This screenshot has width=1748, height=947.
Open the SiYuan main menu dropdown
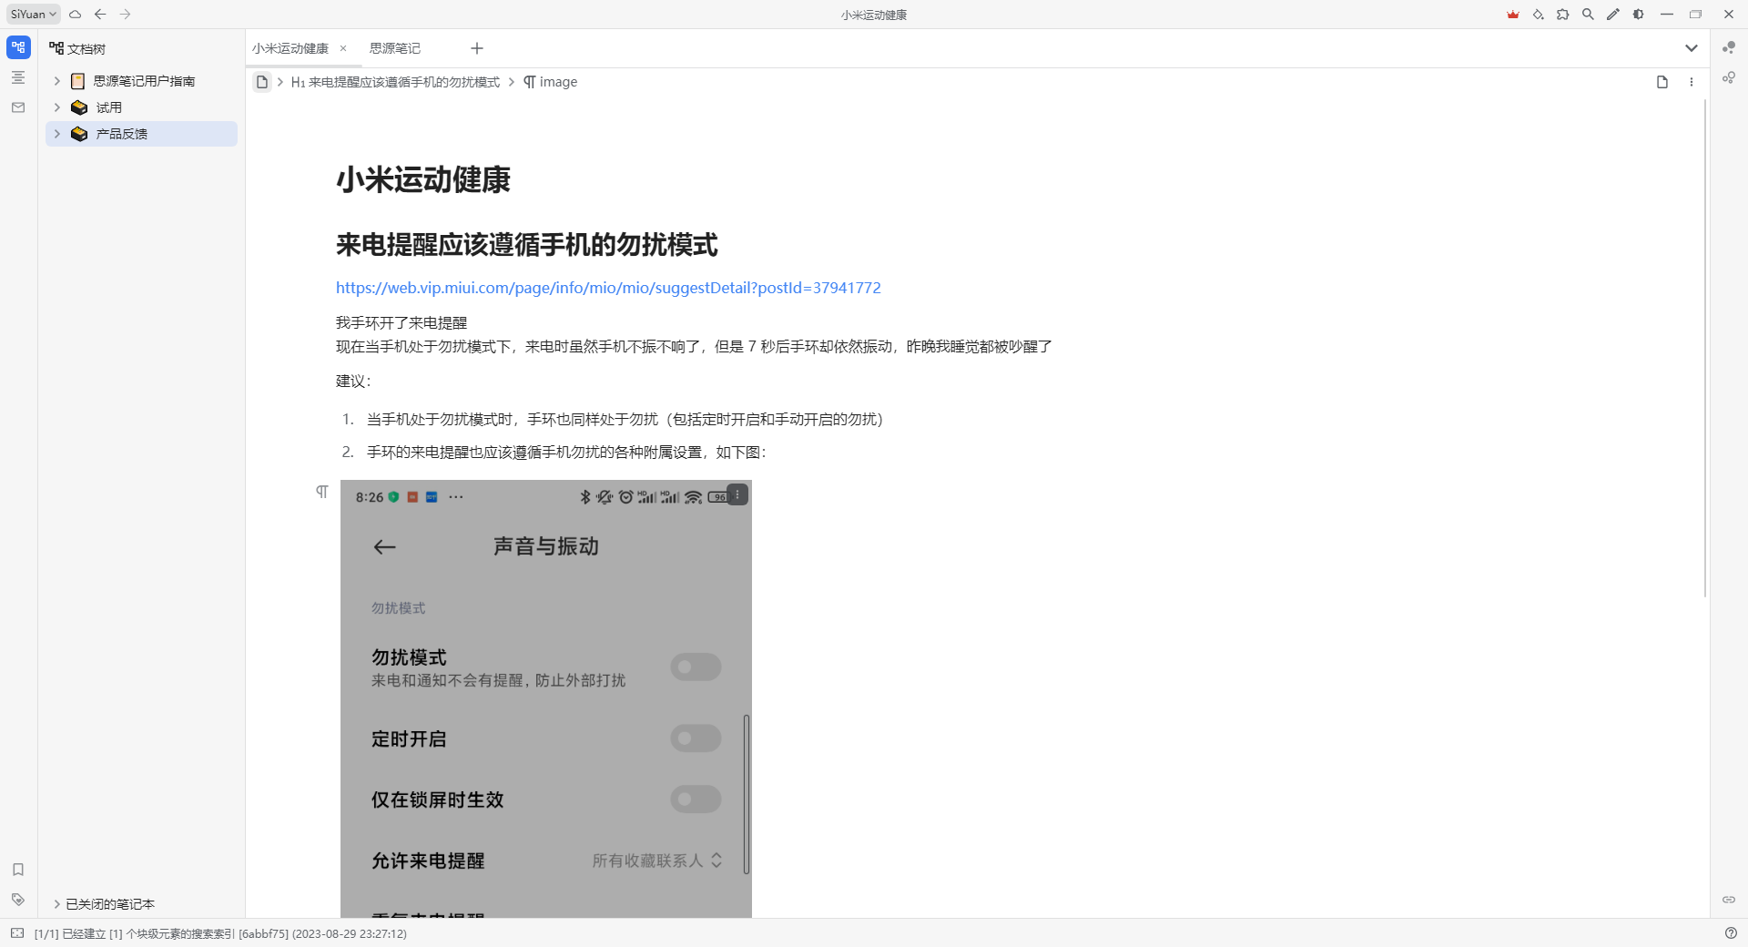(x=34, y=15)
